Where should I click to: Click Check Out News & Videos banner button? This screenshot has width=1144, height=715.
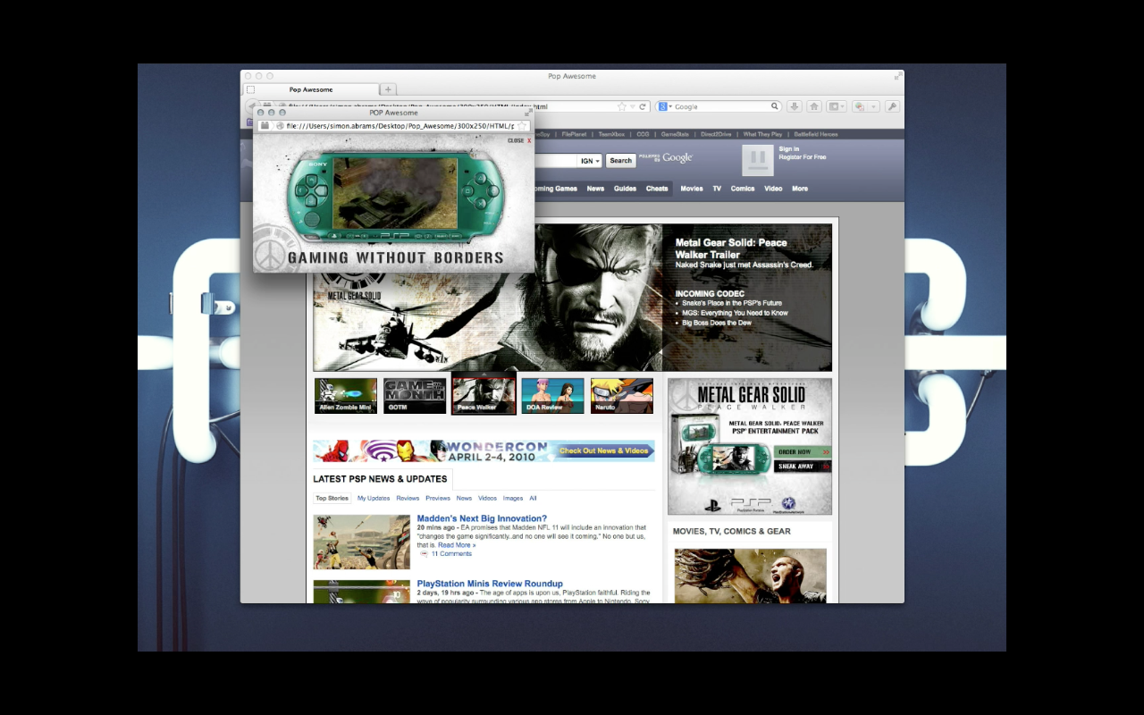tap(604, 450)
